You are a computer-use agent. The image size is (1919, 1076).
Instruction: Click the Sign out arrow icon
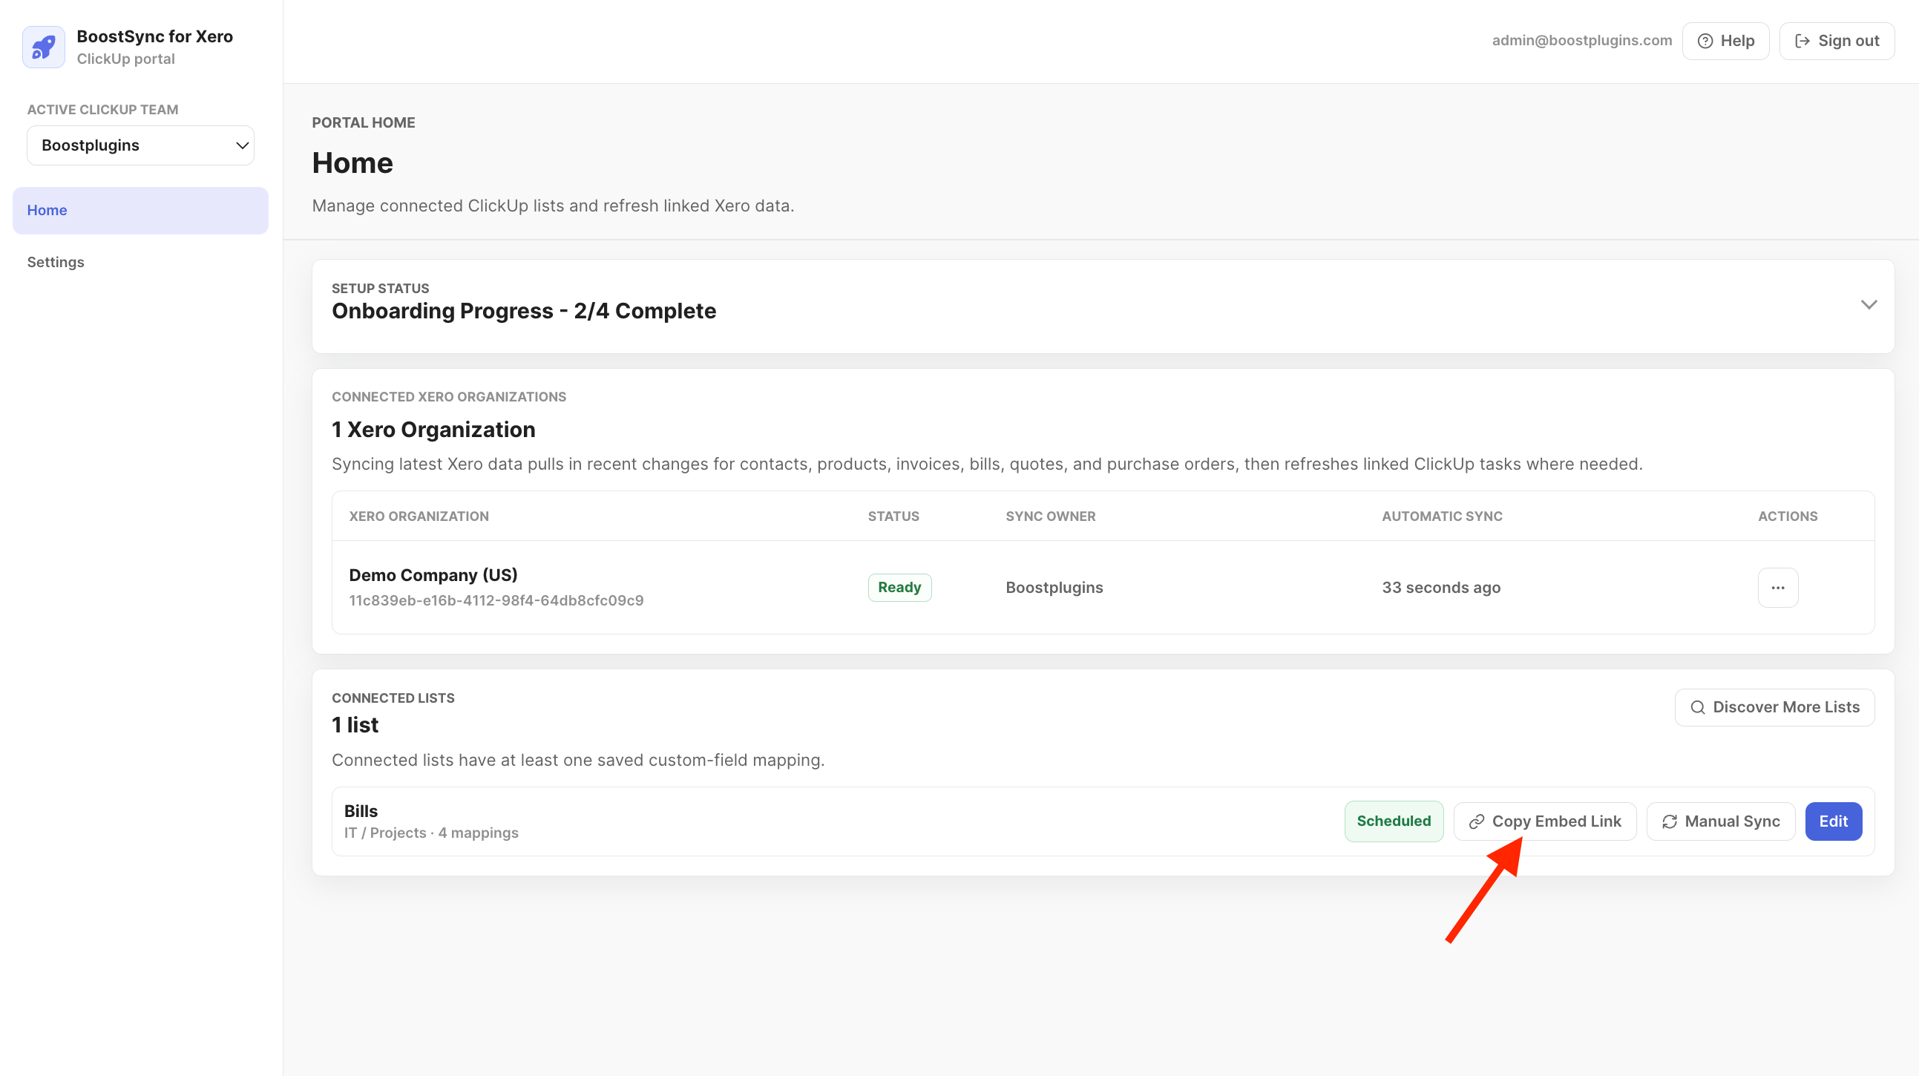[x=1802, y=41]
